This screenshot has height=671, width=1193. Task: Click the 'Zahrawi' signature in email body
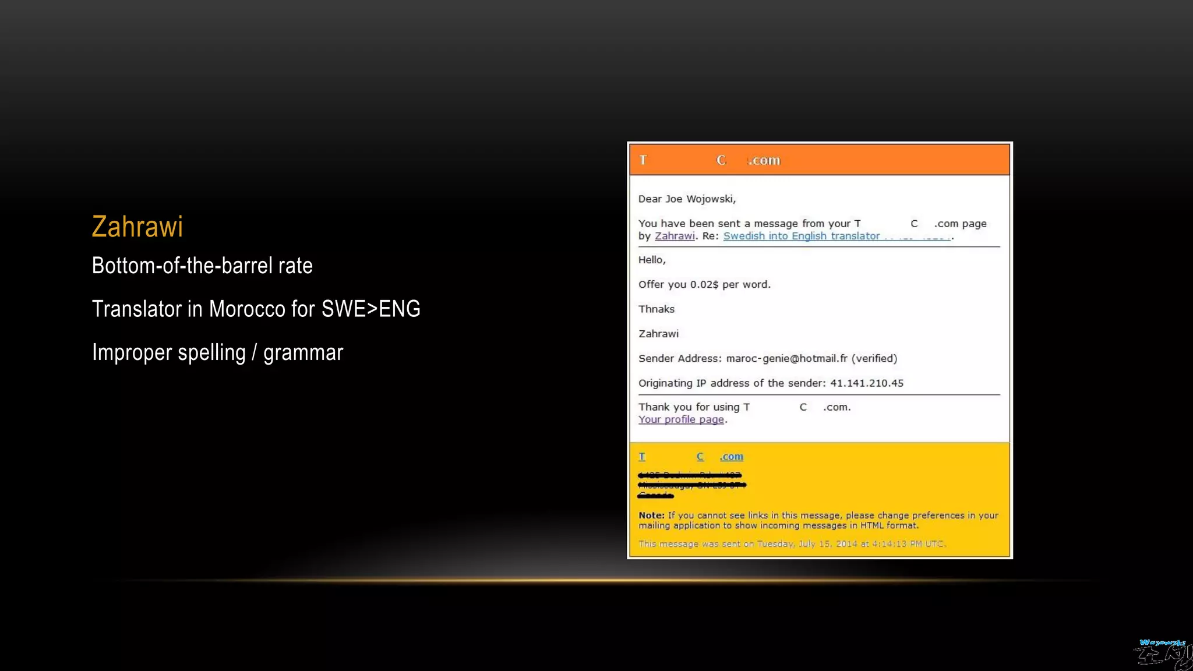click(658, 334)
